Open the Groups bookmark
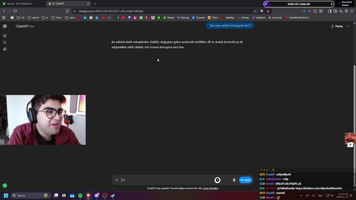The width and height of the screenshot is (356, 200). pos(243,17)
